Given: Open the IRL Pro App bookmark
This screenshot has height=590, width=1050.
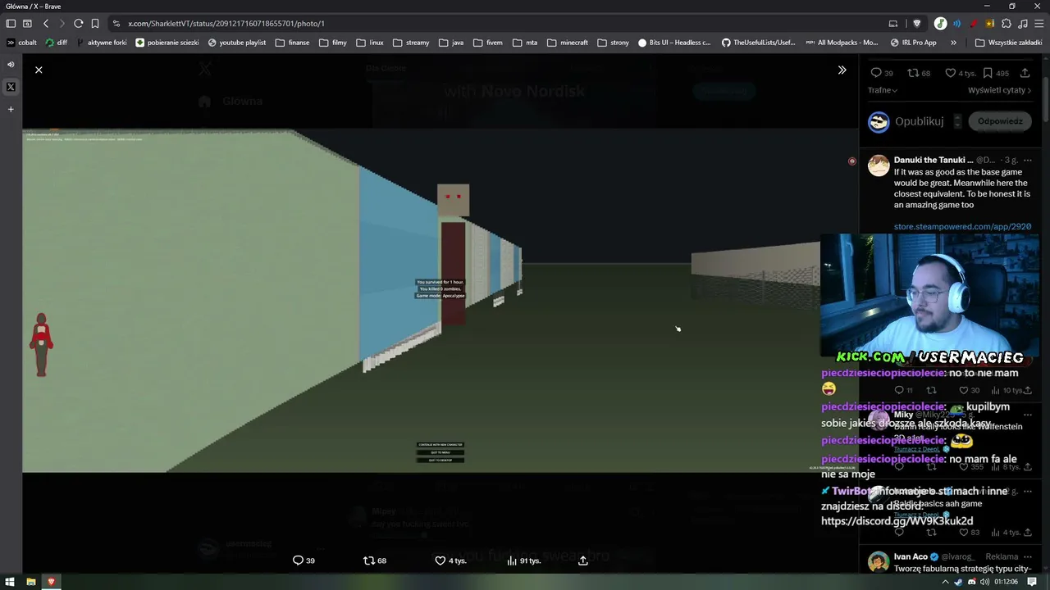Looking at the screenshot, I should pos(914,43).
